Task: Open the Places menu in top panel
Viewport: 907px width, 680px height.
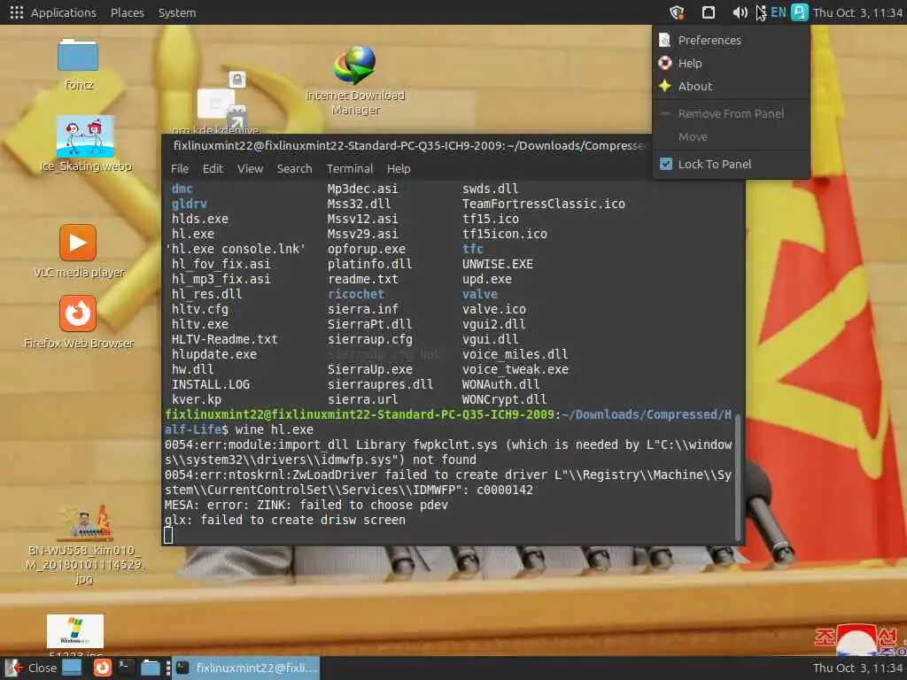Action: (x=128, y=12)
